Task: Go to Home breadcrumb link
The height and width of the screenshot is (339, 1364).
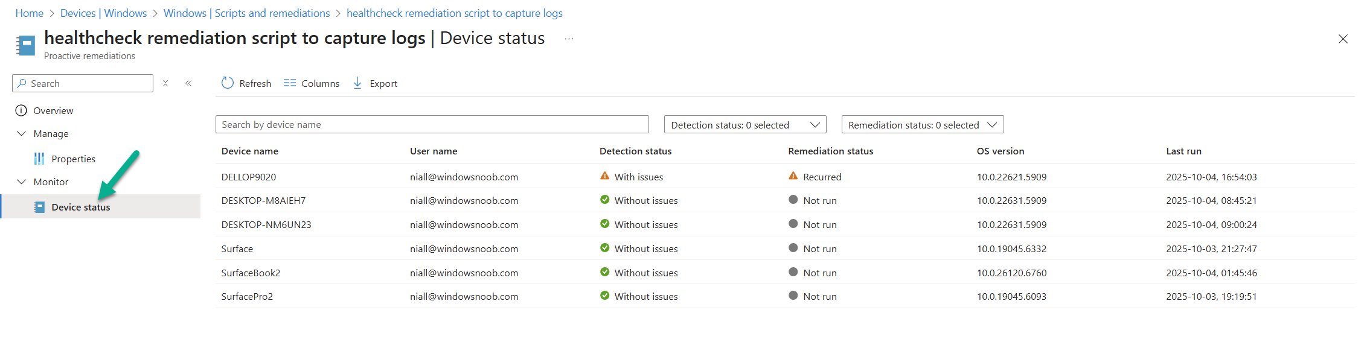Action: tap(29, 13)
